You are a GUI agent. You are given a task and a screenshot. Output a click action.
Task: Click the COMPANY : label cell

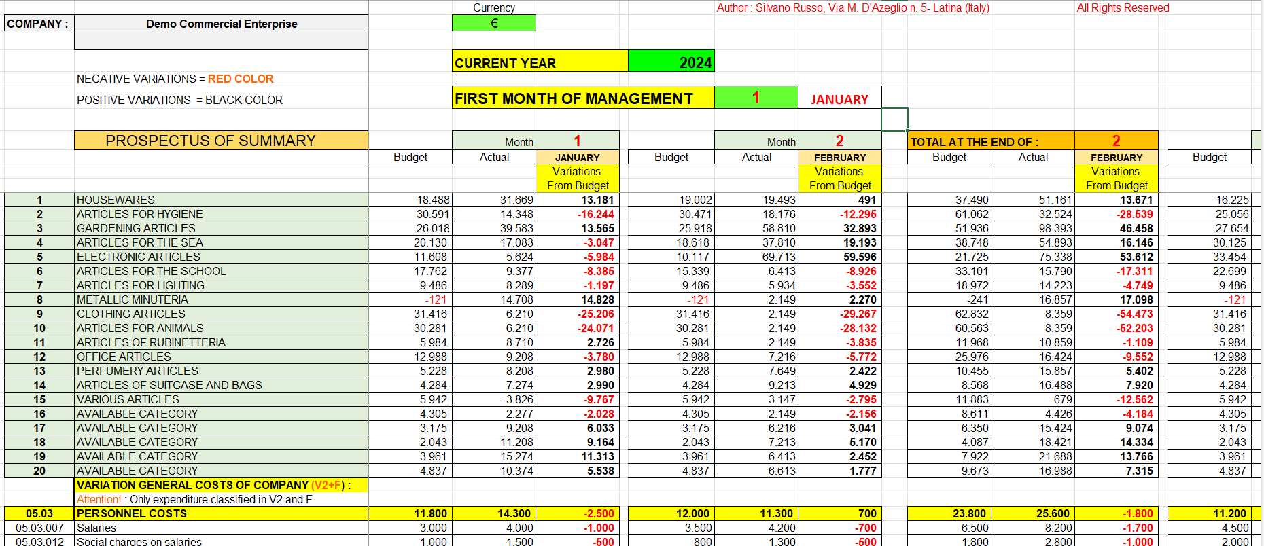[39, 24]
